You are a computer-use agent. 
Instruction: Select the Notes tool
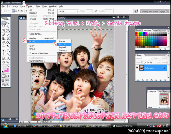point(4,59)
